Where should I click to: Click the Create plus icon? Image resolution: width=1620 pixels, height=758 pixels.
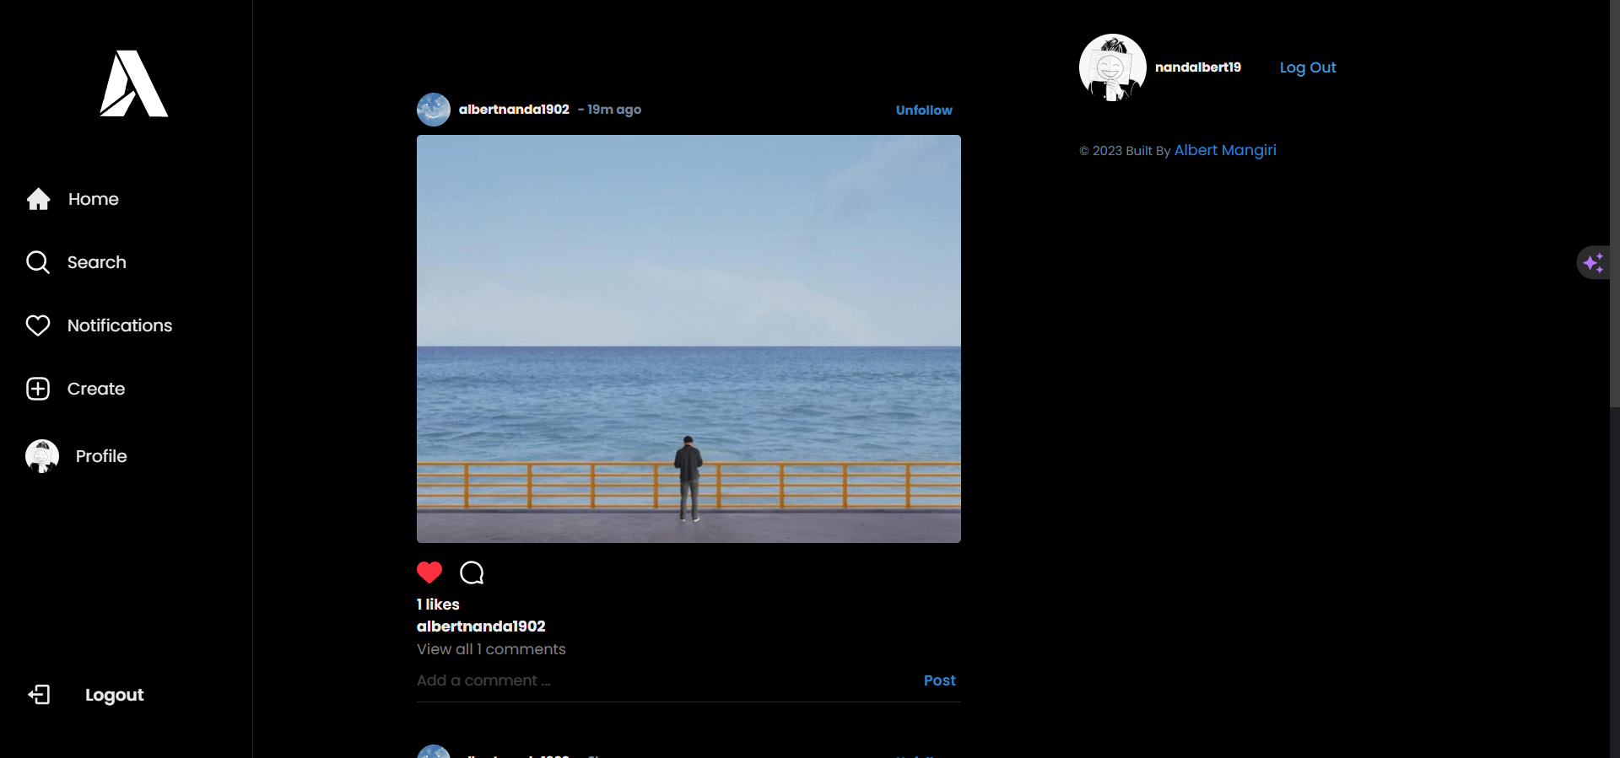(38, 389)
